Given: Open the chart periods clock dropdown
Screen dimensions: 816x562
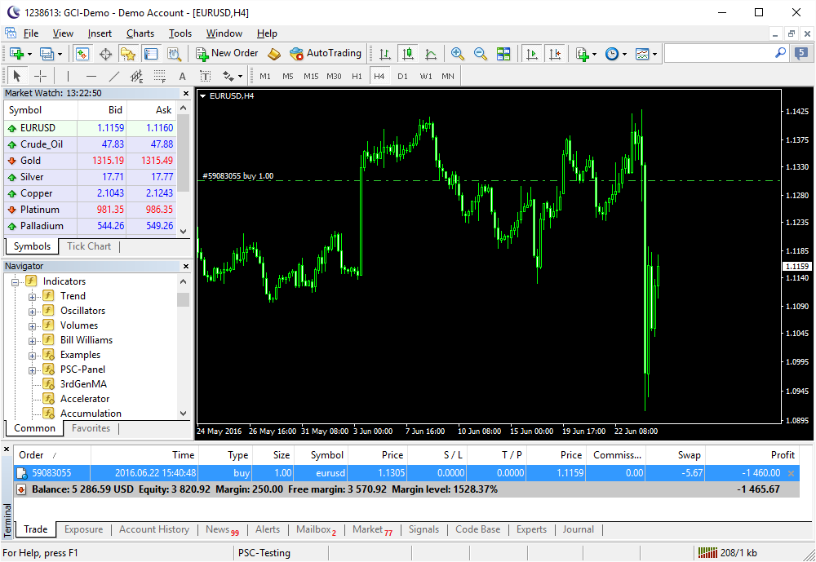Looking at the screenshot, I should (616, 54).
